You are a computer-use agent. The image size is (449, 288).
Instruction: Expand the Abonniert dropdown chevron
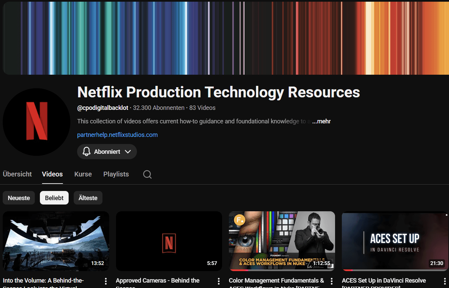point(127,151)
